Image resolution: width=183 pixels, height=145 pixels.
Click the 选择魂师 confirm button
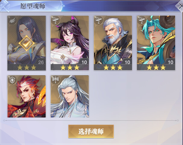pyautogui.click(x=91, y=131)
